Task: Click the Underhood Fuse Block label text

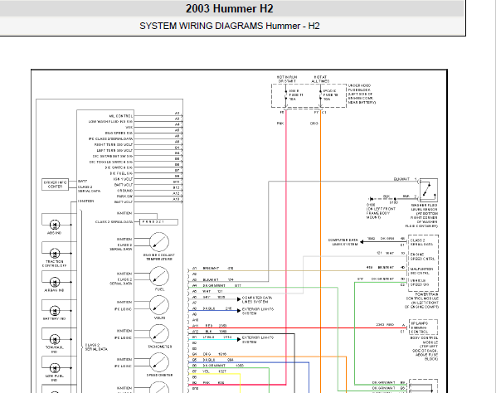Action: [x=362, y=94]
